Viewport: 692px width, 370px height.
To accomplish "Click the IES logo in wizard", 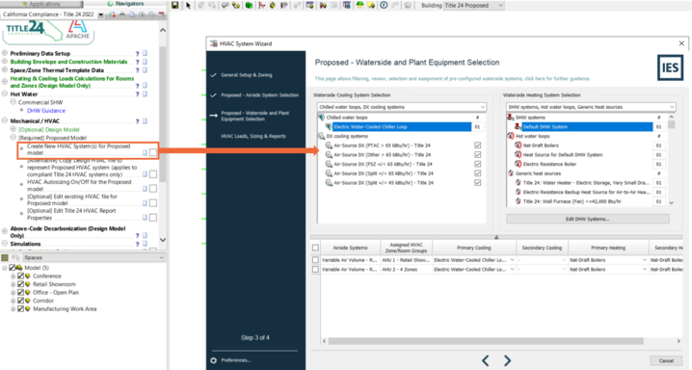I will 670,67.
